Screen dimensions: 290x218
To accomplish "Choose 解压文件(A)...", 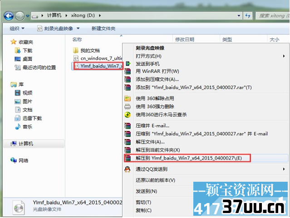I will (x=150, y=142).
